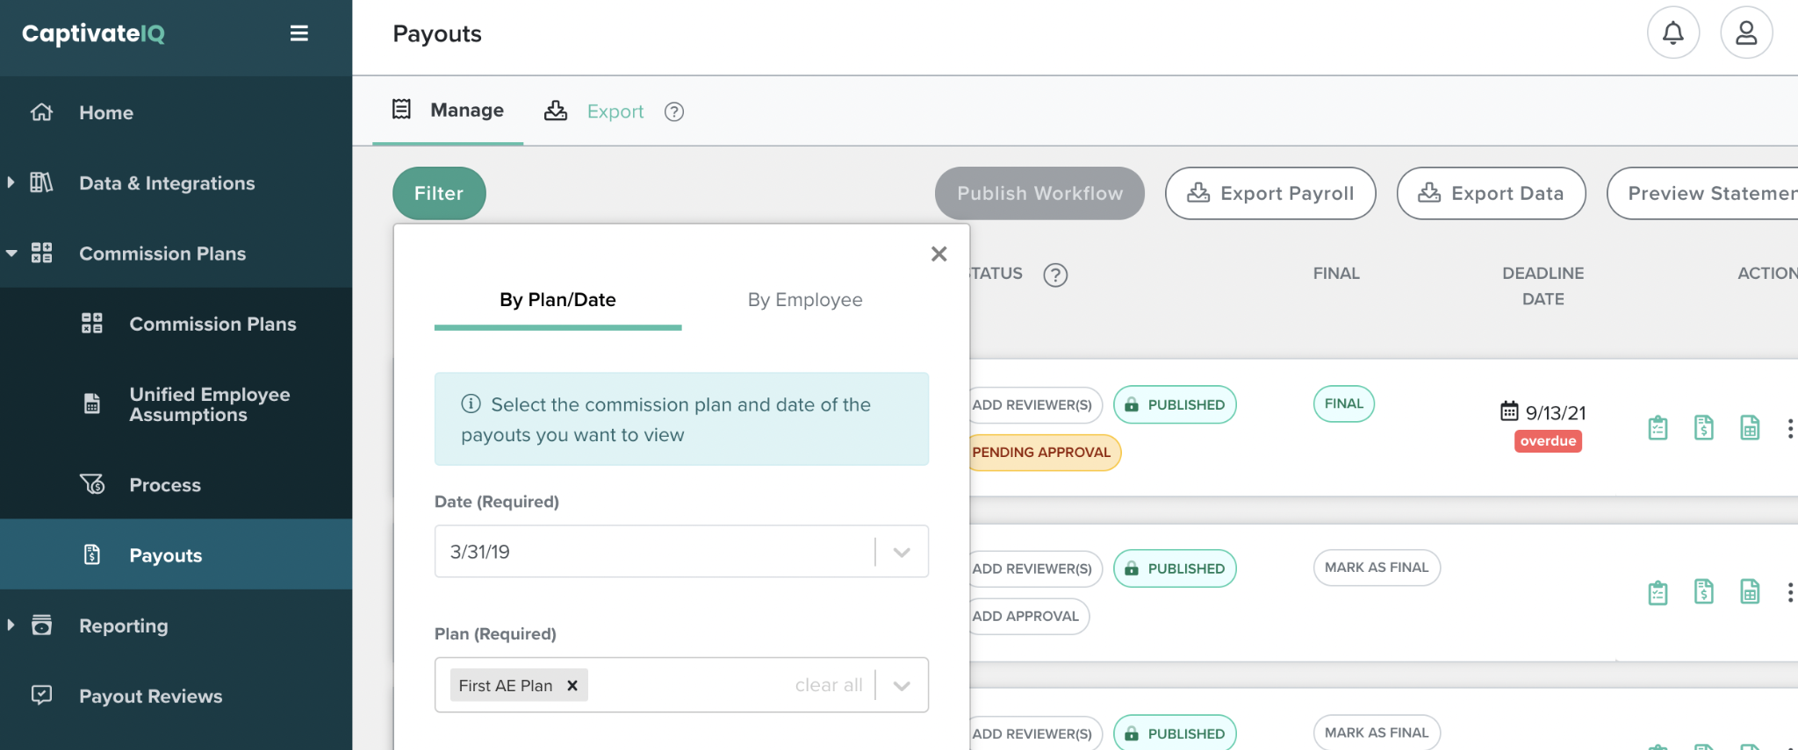Click help icon next to Export
This screenshot has width=1798, height=750.
coord(674,111)
